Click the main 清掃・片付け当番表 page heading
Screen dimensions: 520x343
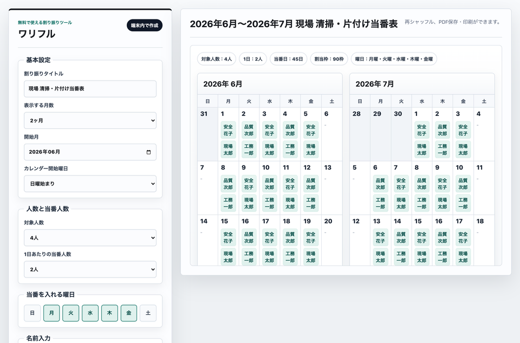coord(294,24)
